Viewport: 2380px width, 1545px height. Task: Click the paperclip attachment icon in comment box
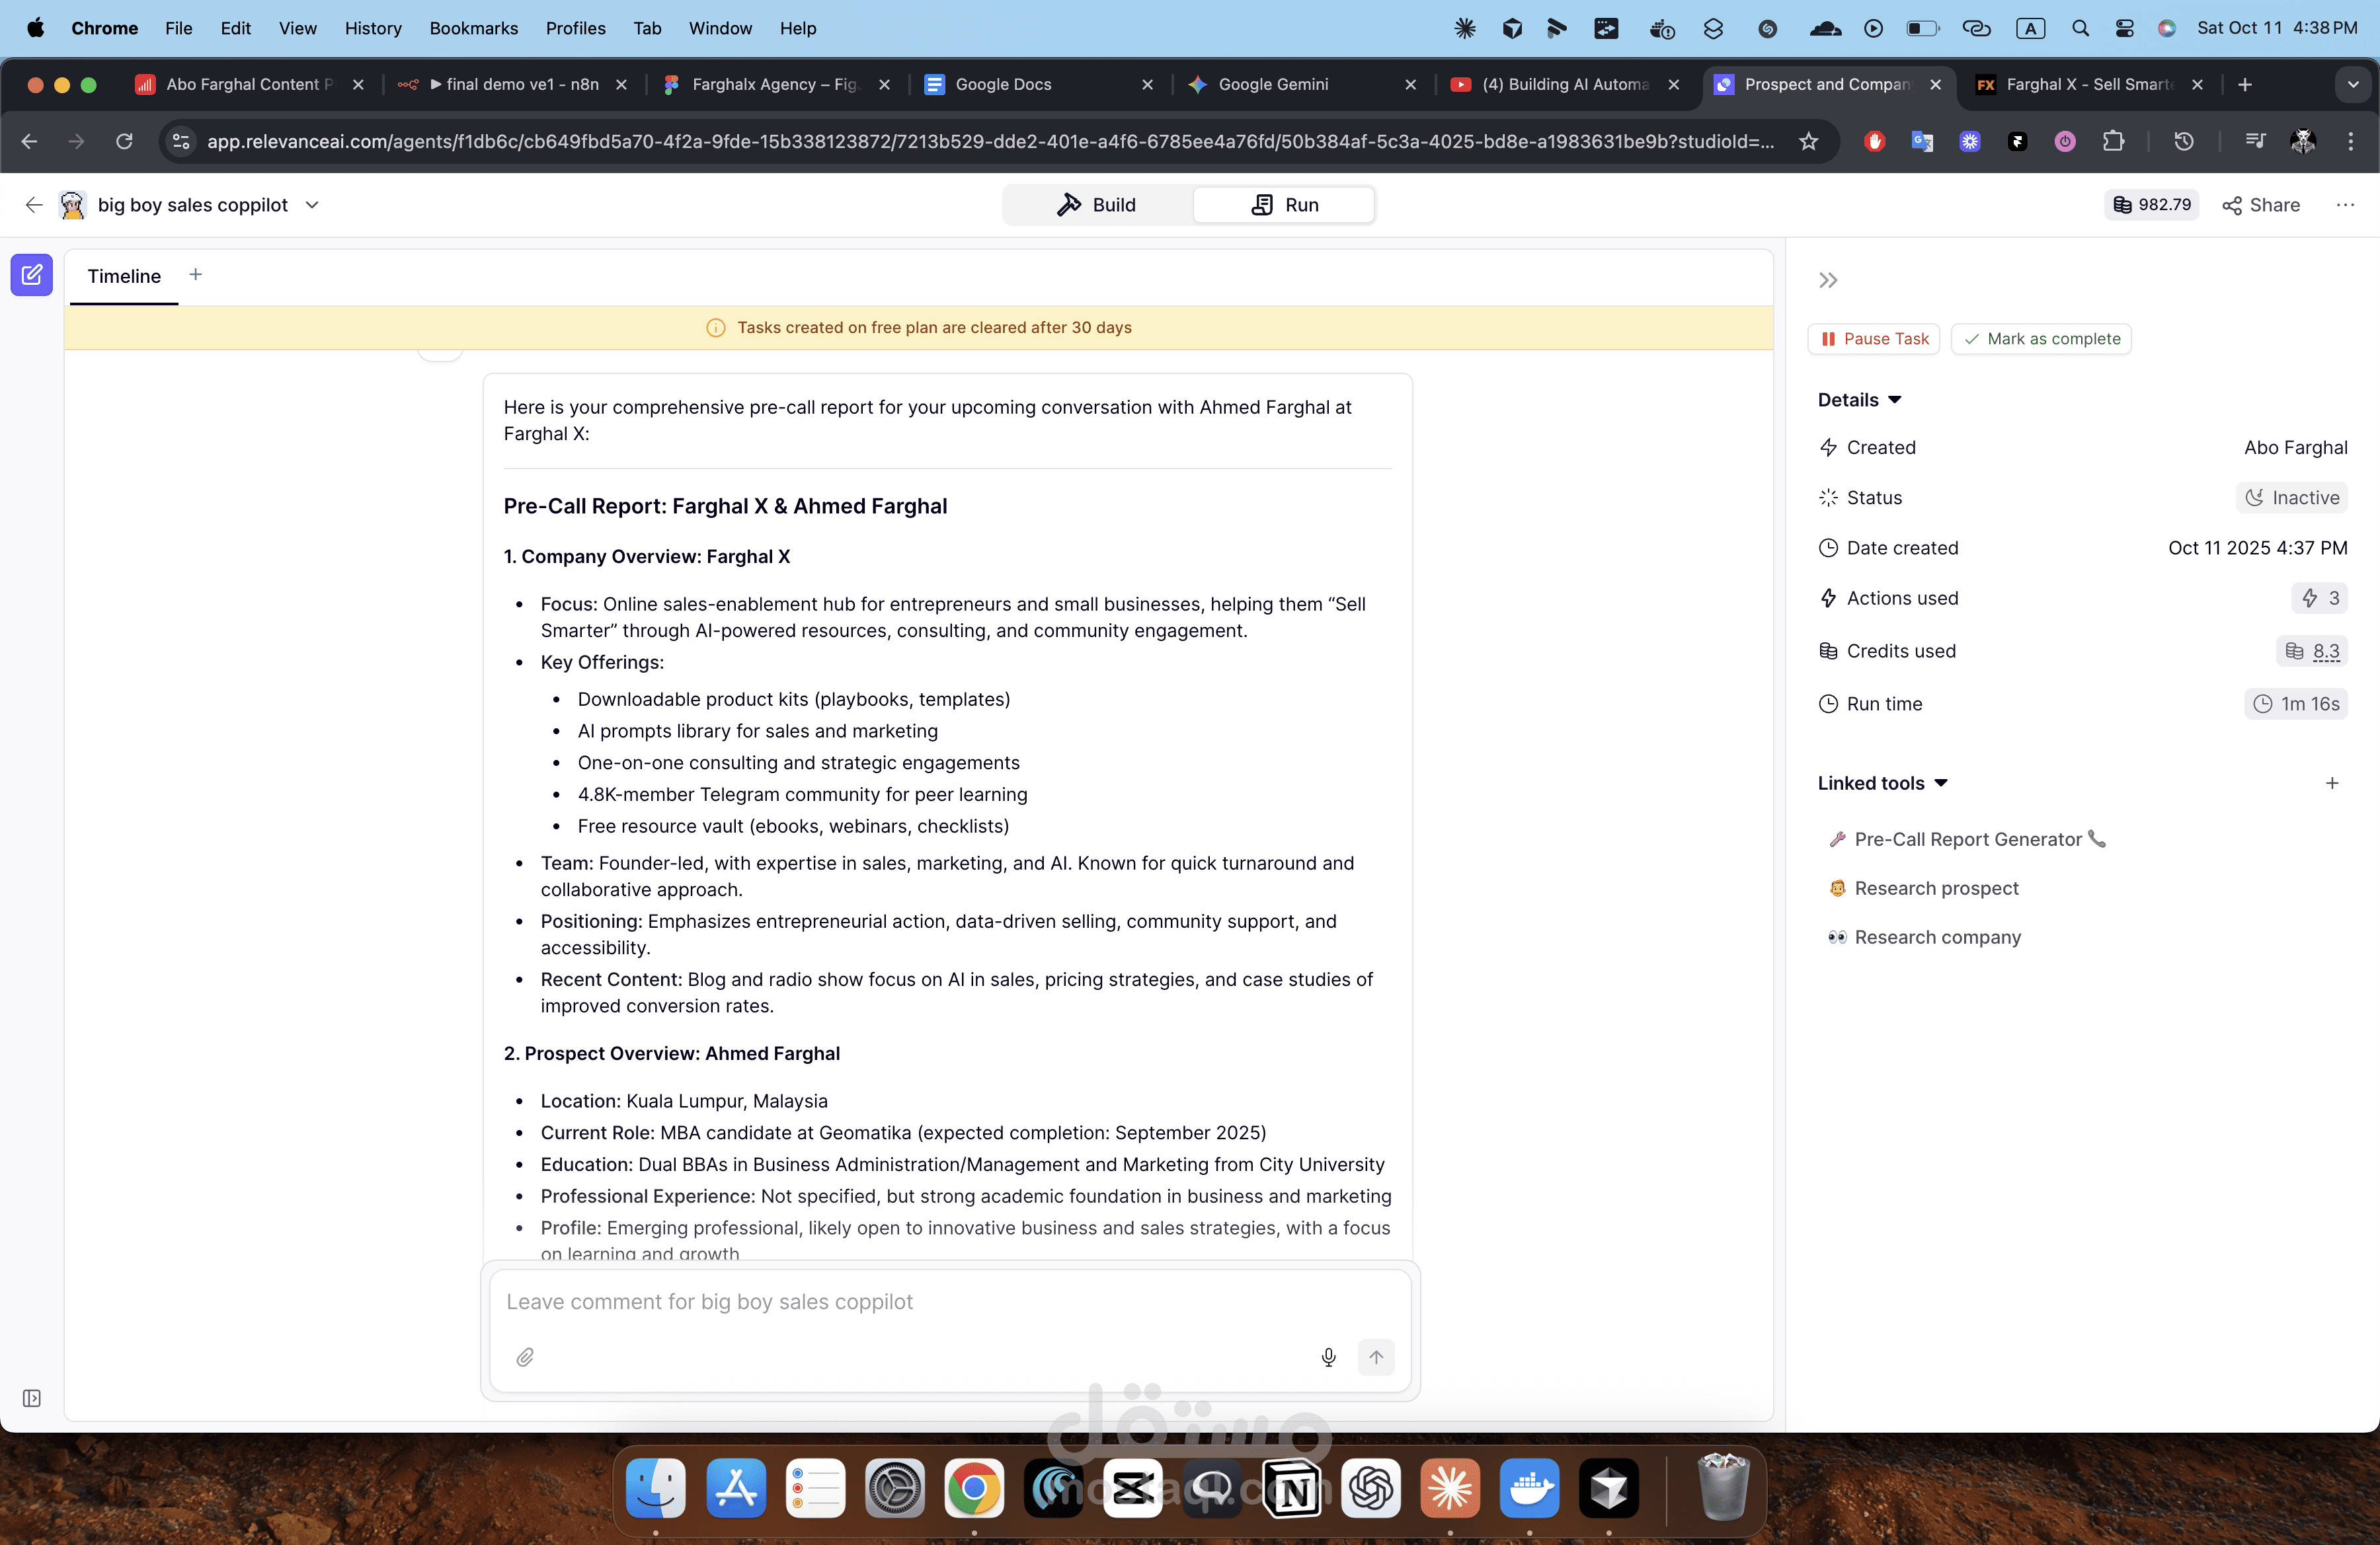[x=526, y=1357]
